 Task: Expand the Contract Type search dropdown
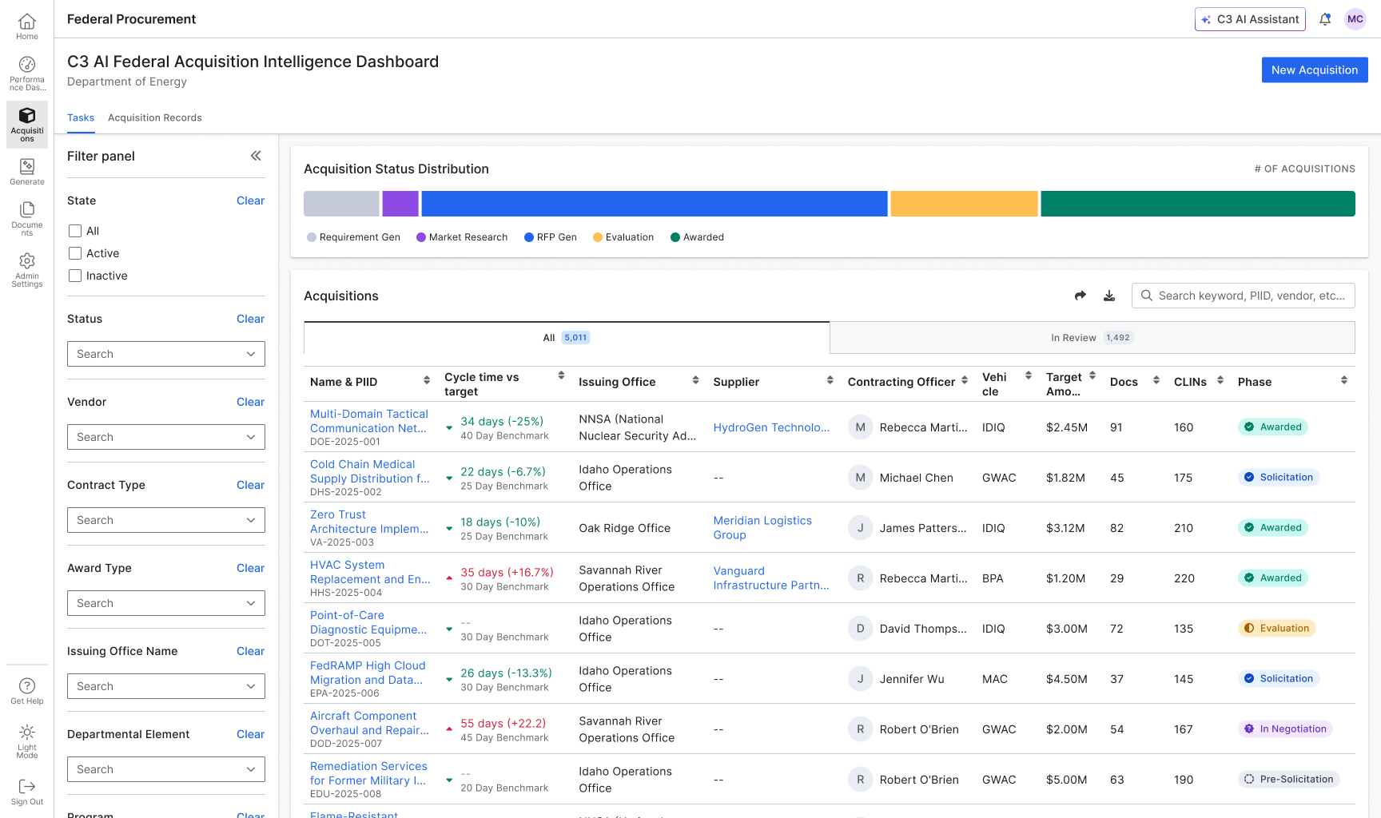tap(166, 520)
